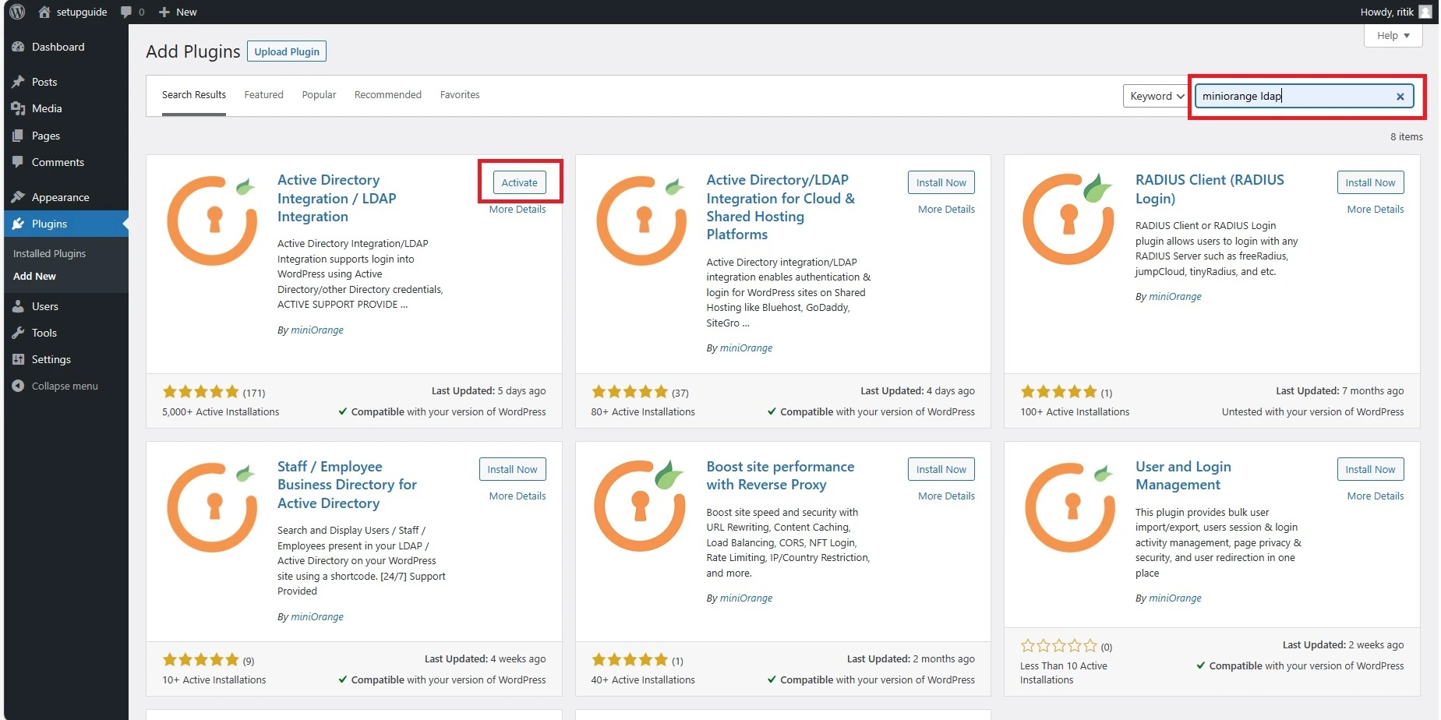
Task: Select Add New submenu item
Action: point(34,276)
